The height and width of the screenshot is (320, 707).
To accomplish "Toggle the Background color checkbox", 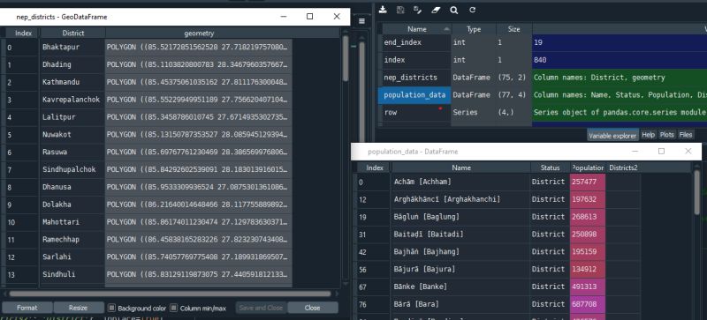I will click(x=112, y=309).
